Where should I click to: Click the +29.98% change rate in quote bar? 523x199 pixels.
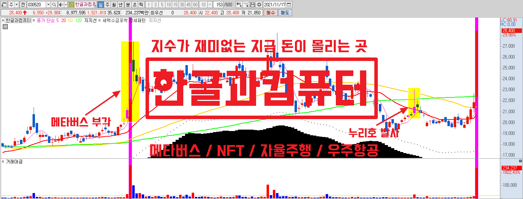(53, 13)
